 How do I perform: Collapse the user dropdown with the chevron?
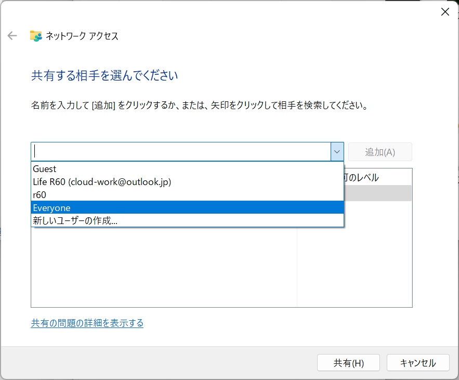pyautogui.click(x=337, y=152)
